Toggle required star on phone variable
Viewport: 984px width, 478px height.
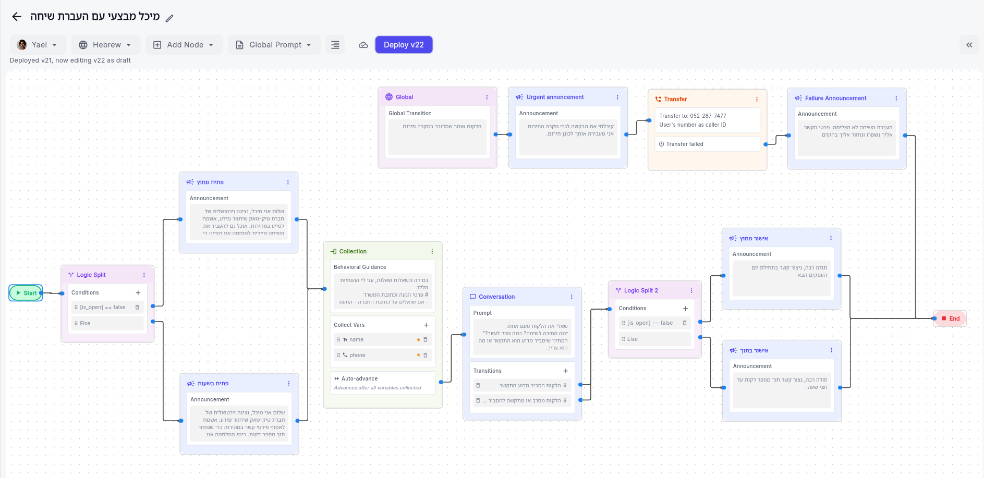coord(418,356)
